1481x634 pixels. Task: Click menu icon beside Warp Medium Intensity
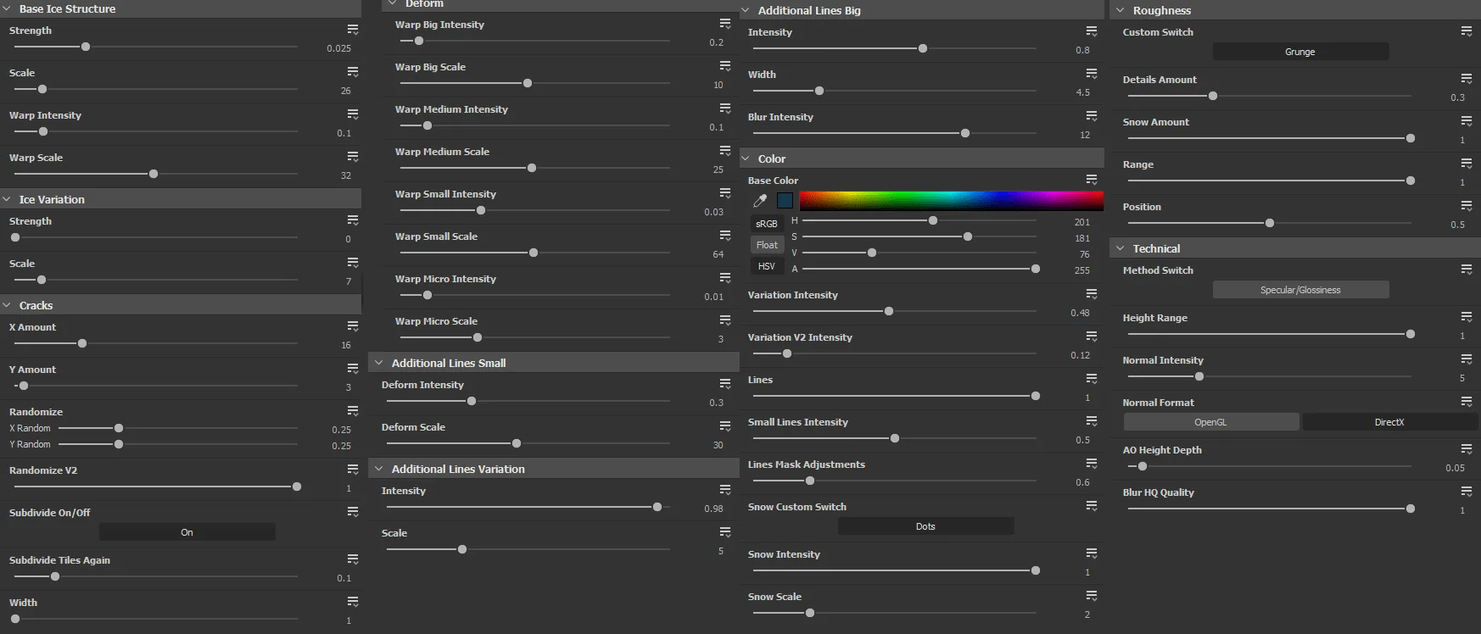725,108
